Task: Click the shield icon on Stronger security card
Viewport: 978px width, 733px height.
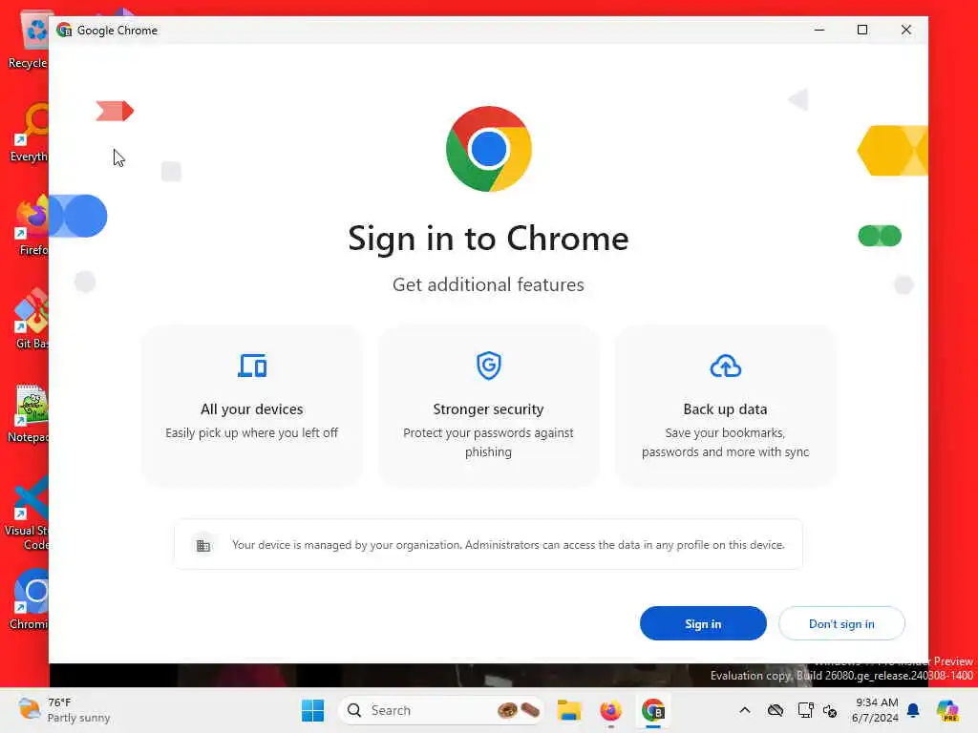Action: [488, 366]
